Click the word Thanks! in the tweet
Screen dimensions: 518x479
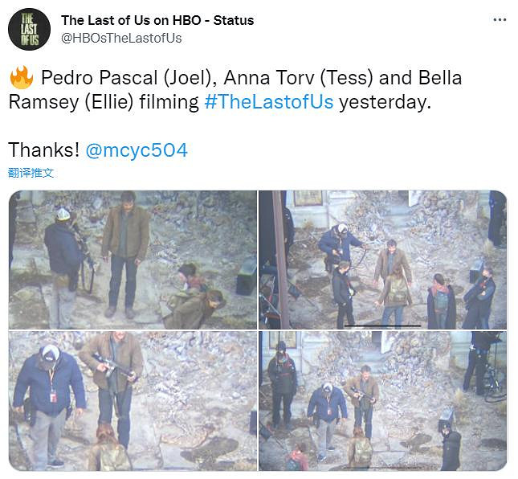[44, 150]
